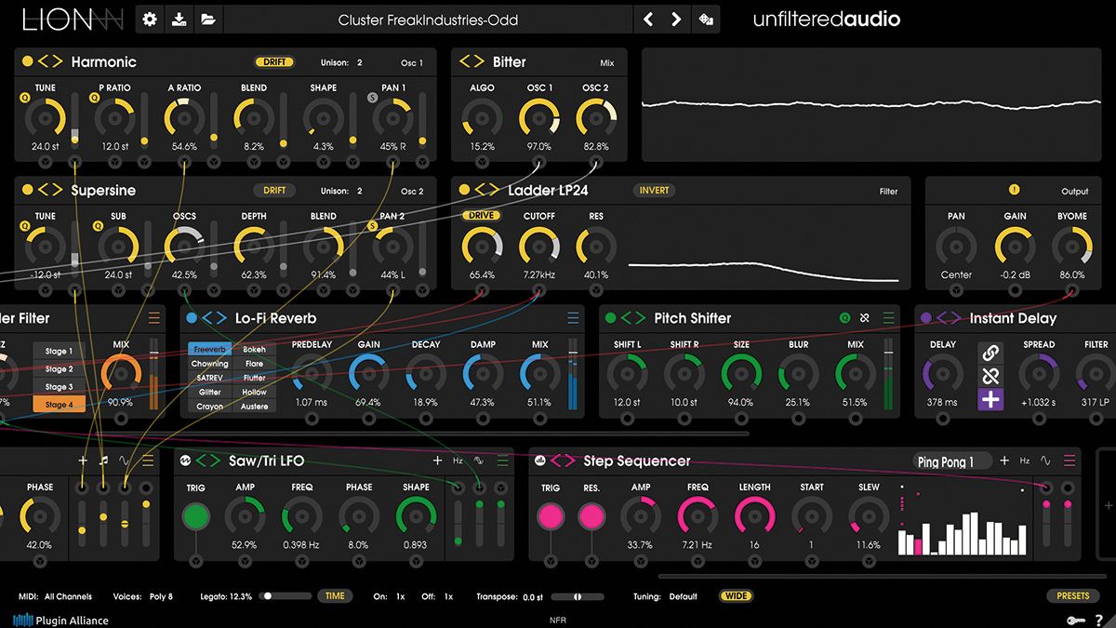Toggle the WIDE button in bottom bar
1116x628 pixels.
737,596
